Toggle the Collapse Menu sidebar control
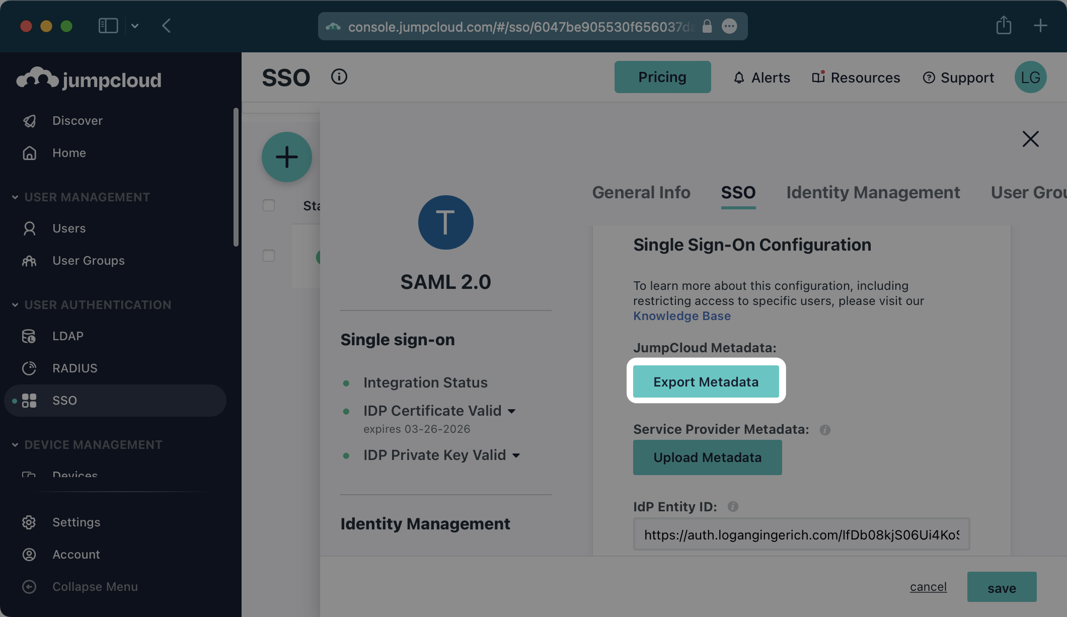 pyautogui.click(x=30, y=586)
